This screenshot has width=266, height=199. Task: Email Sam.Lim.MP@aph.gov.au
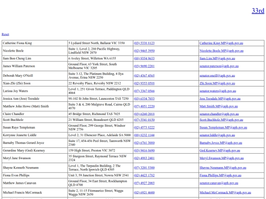click(217, 58)
